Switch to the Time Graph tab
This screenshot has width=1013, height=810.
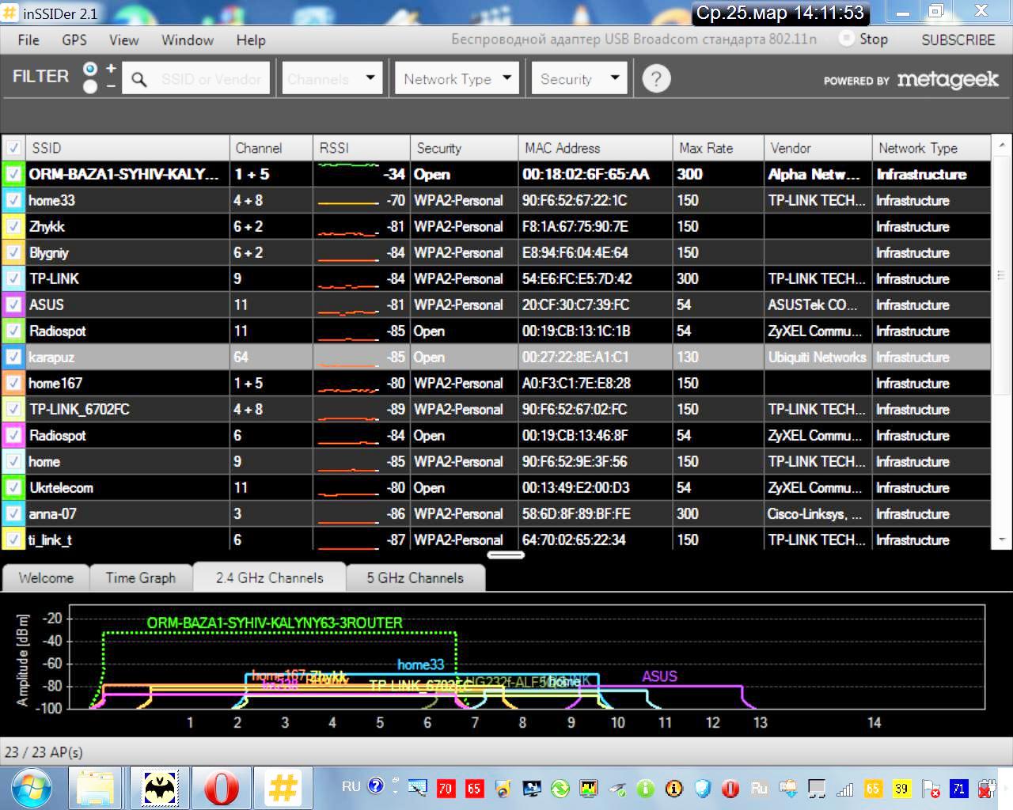141,577
